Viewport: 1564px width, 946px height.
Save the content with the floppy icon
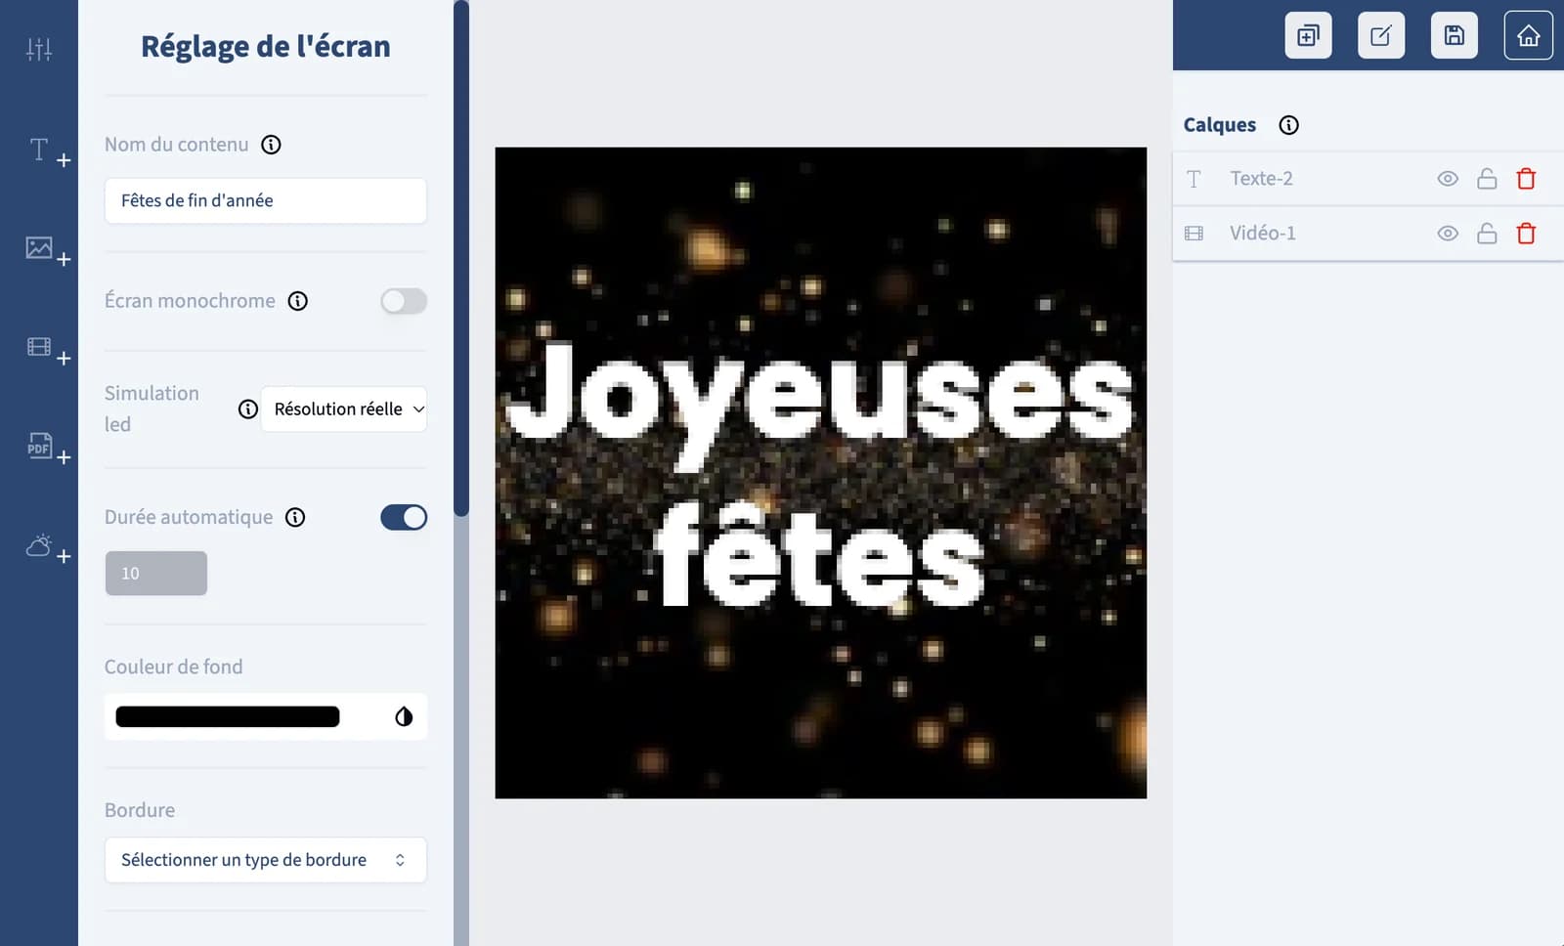pyautogui.click(x=1455, y=36)
